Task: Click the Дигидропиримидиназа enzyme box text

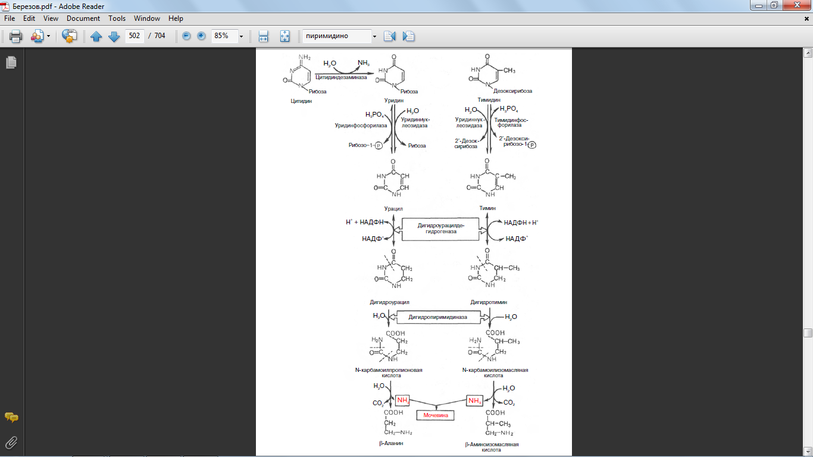Action: [437, 317]
